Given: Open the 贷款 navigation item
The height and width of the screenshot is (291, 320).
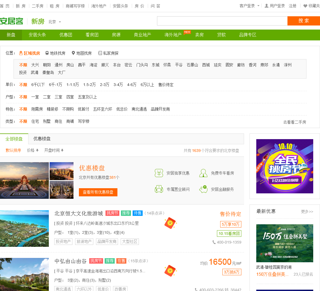Looking at the screenshot, I should tap(222, 35).
